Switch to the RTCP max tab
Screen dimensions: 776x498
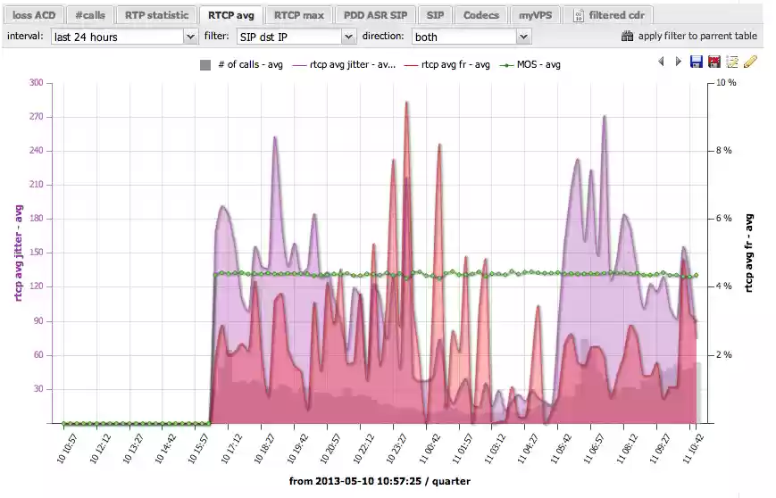pos(298,15)
